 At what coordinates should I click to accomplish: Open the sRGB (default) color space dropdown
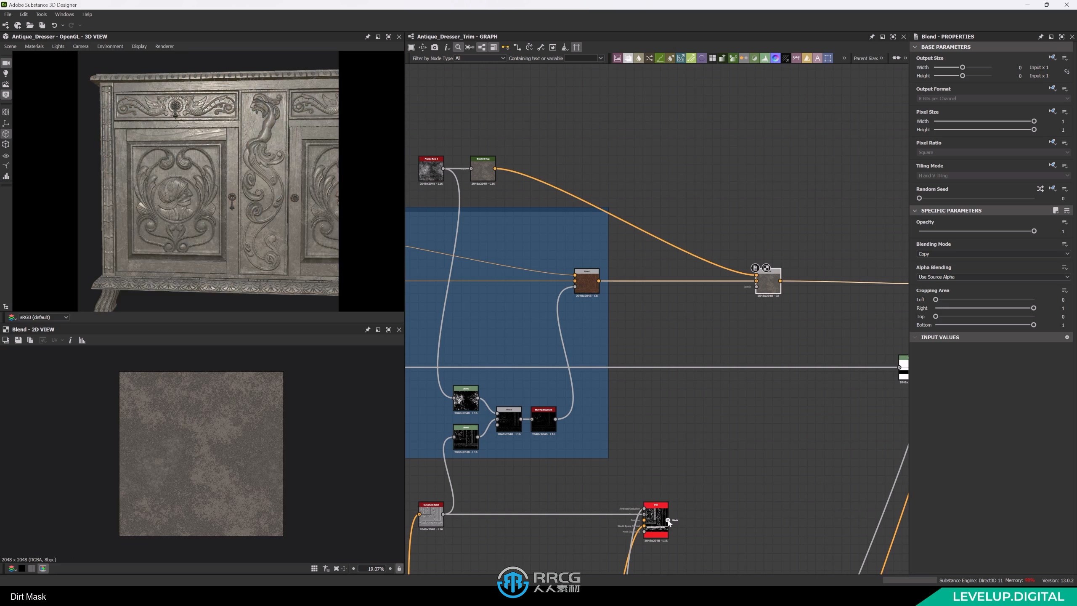44,317
